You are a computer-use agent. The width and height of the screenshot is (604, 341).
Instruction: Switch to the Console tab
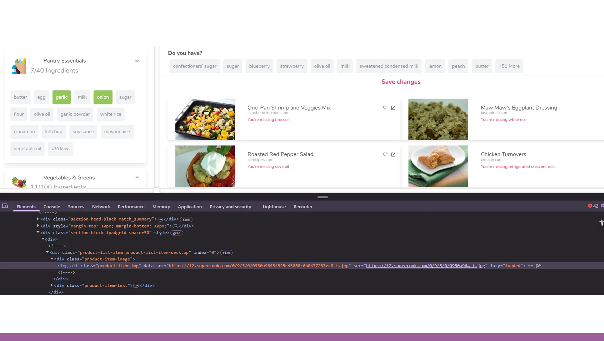point(51,206)
